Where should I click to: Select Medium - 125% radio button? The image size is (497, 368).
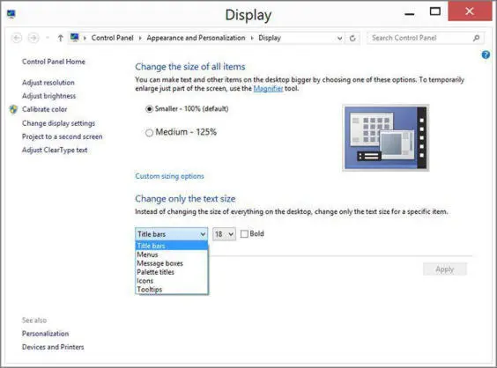click(x=149, y=132)
